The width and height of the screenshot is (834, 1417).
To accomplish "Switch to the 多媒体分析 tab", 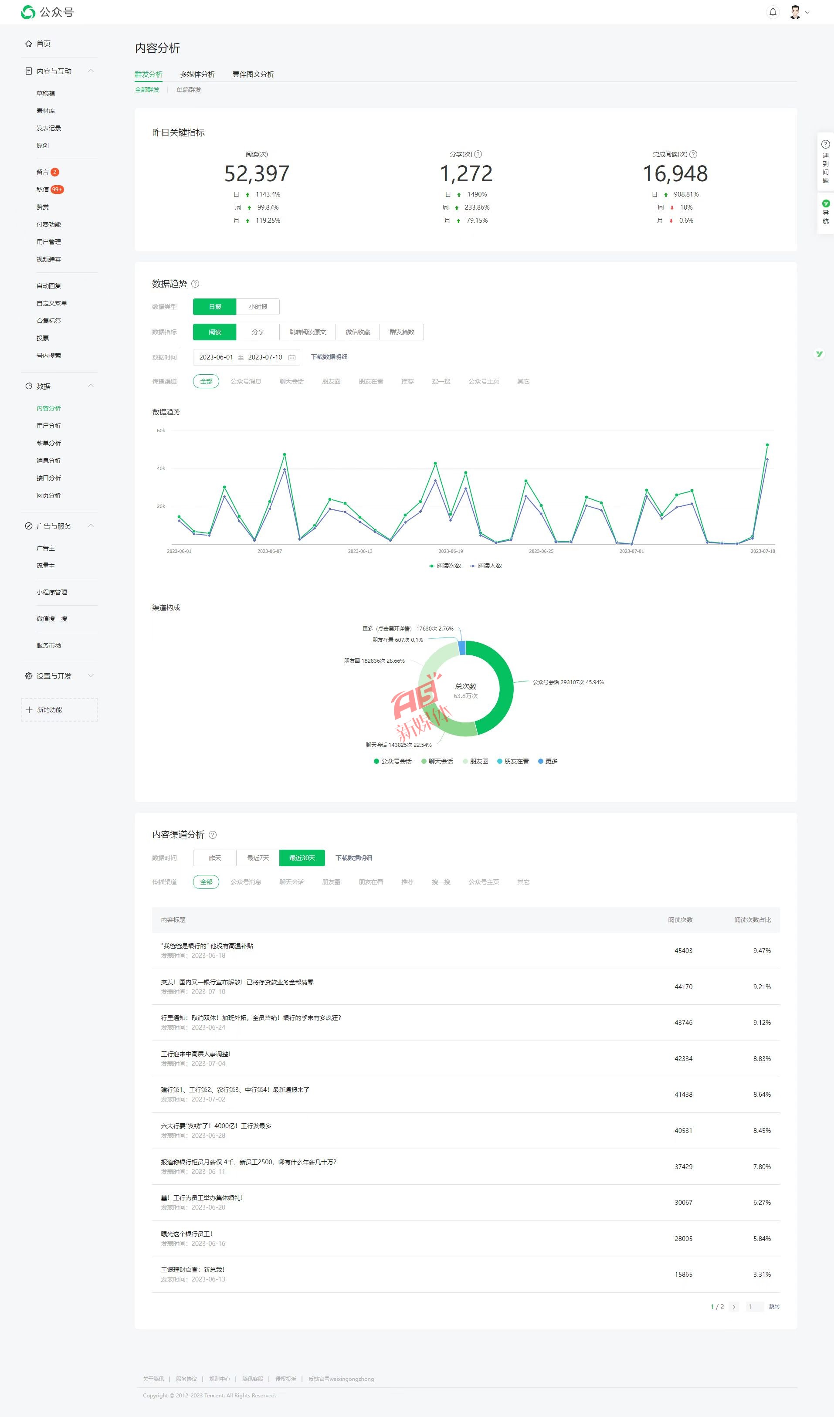I will pyautogui.click(x=197, y=74).
